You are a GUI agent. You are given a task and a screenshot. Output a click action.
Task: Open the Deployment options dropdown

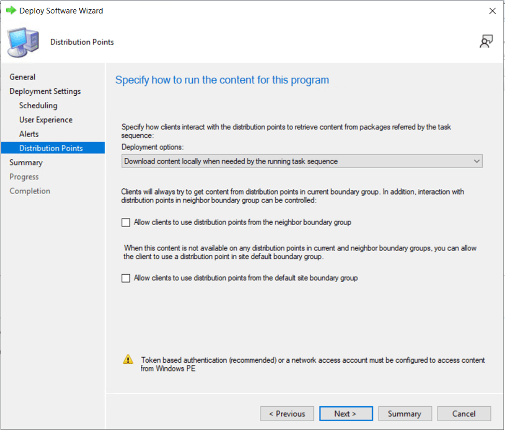click(x=302, y=161)
